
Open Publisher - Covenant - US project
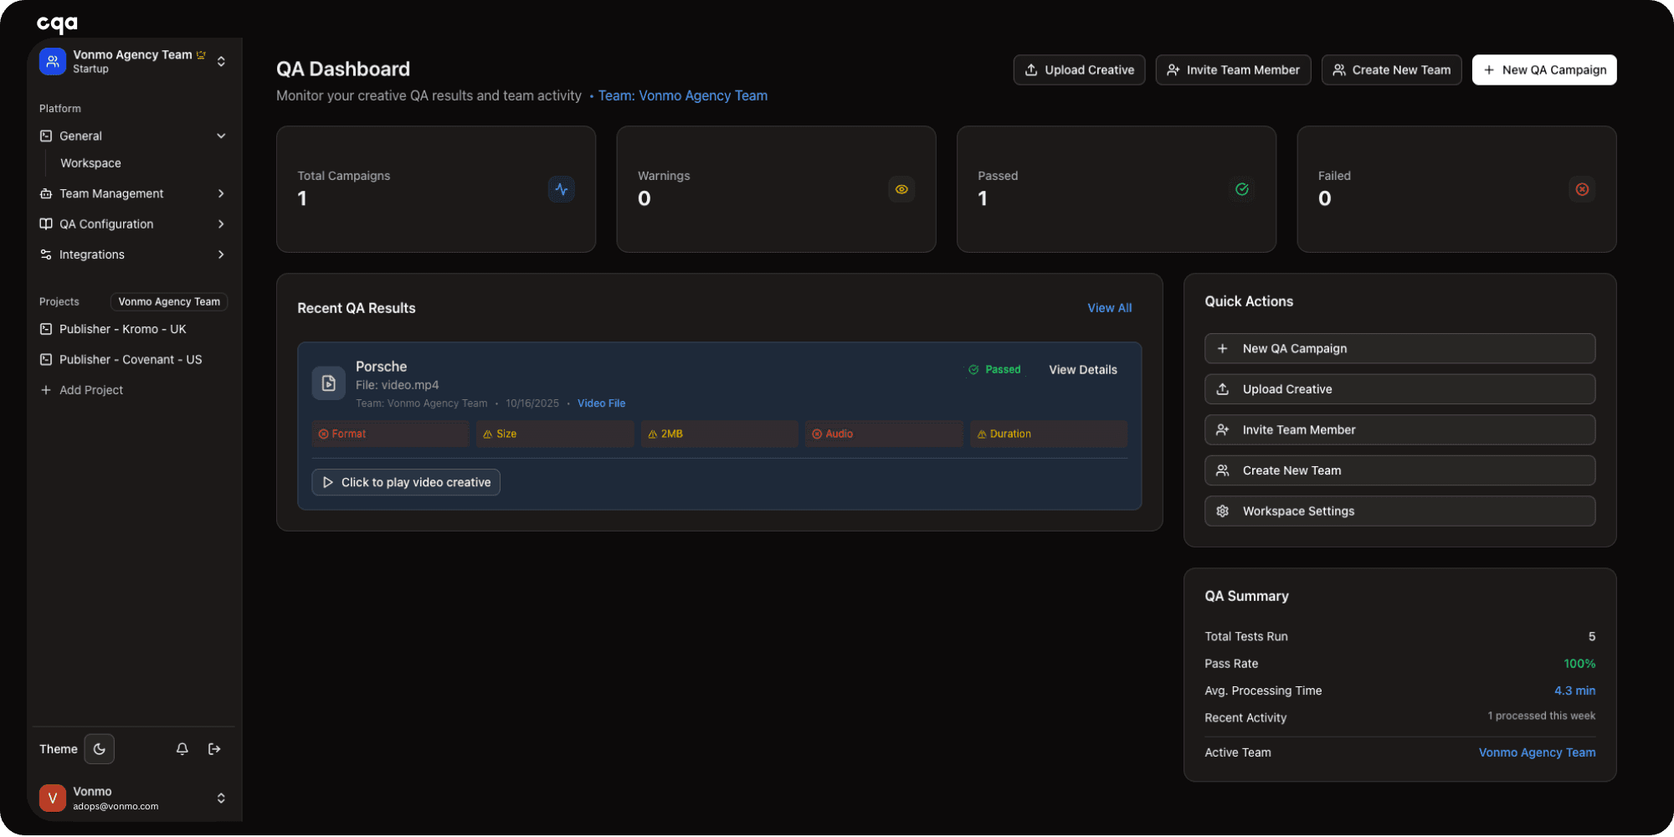click(131, 360)
